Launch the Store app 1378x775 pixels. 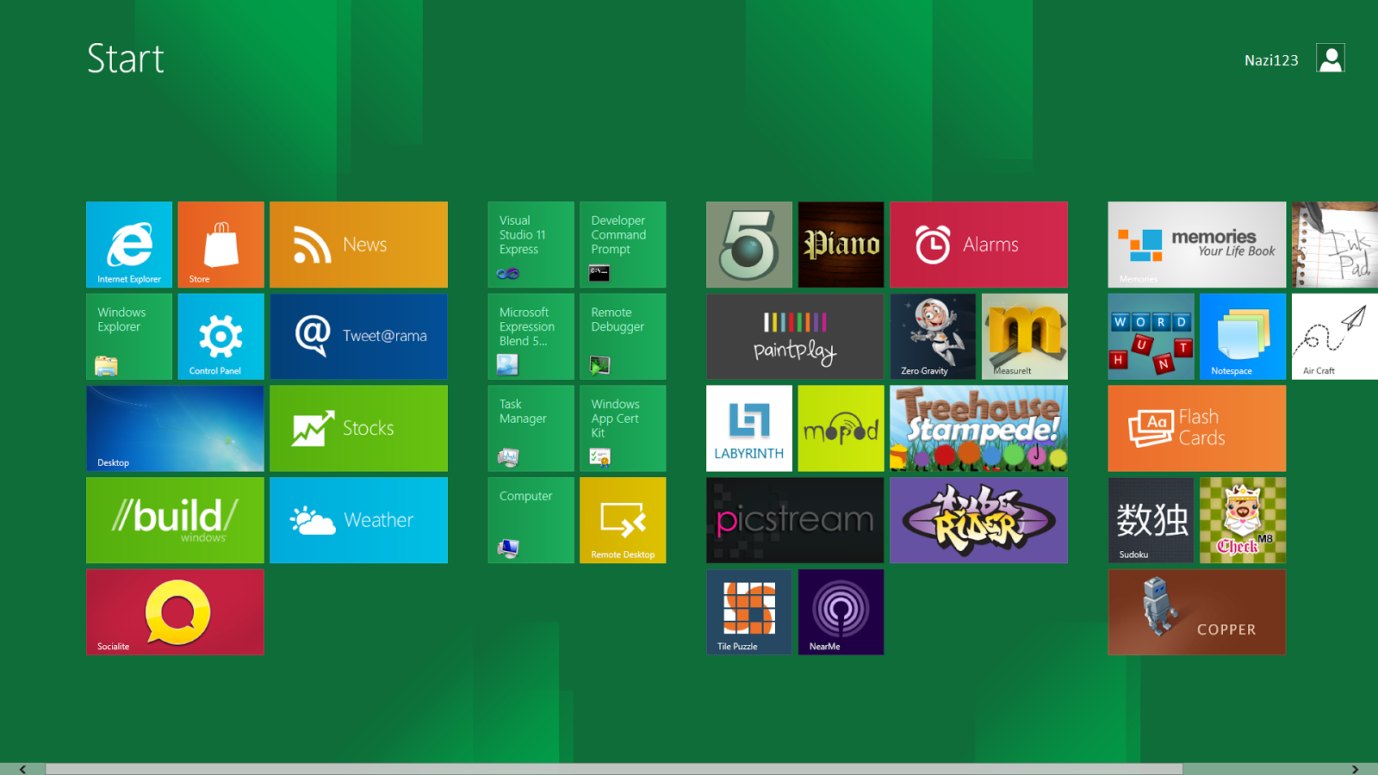coord(220,244)
